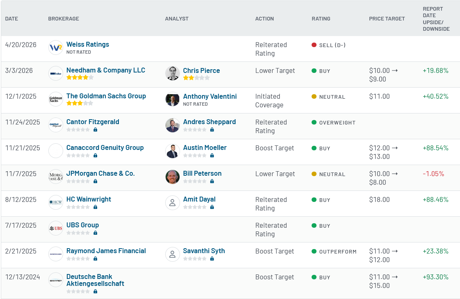
Task: View analyst Andres Sheppard's profile
Action: 210,122
